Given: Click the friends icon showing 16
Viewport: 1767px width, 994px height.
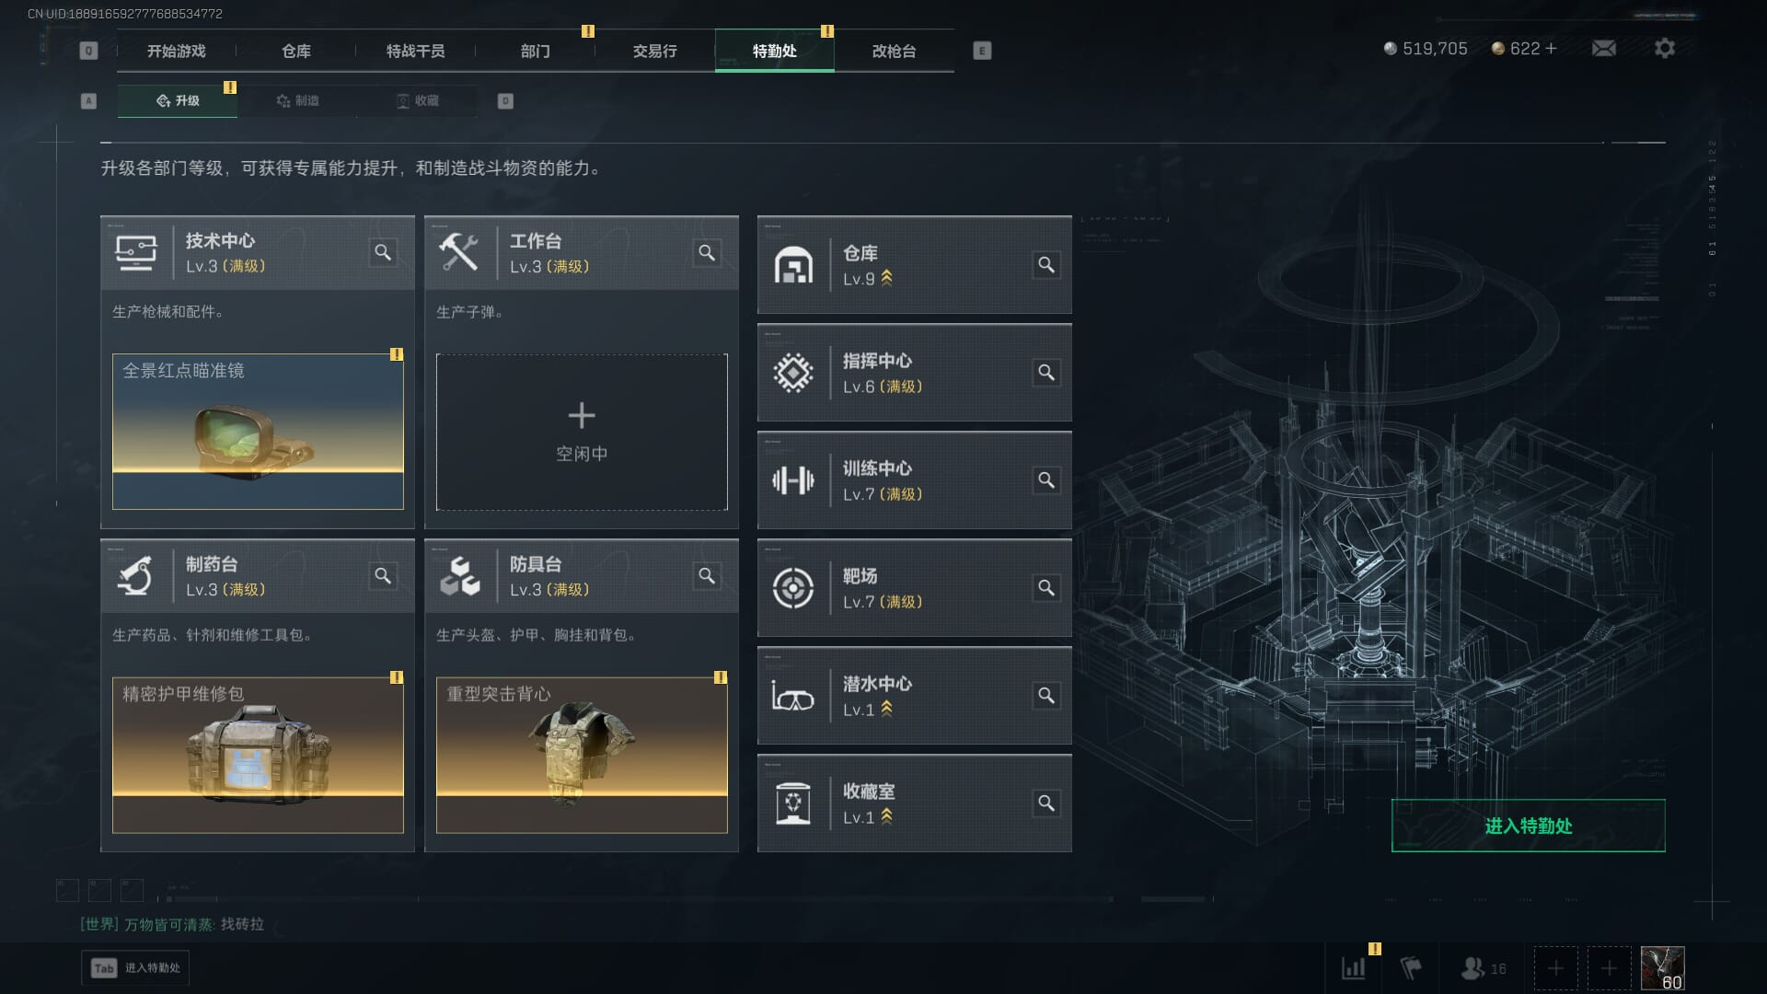Looking at the screenshot, I should [1484, 968].
